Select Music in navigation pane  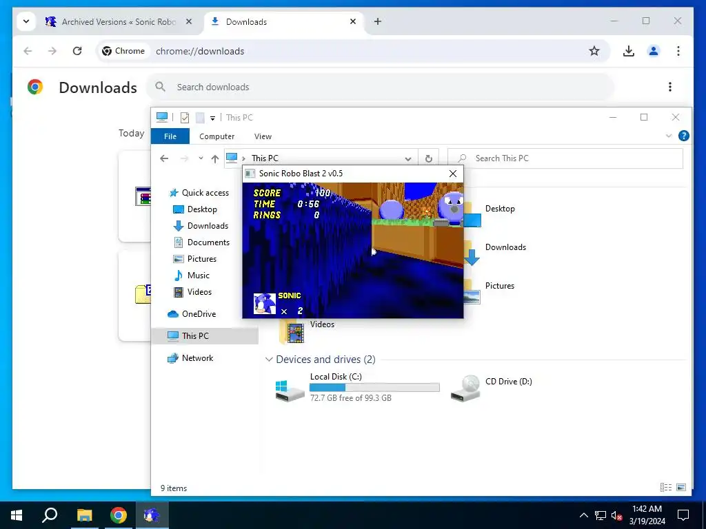click(192, 276)
